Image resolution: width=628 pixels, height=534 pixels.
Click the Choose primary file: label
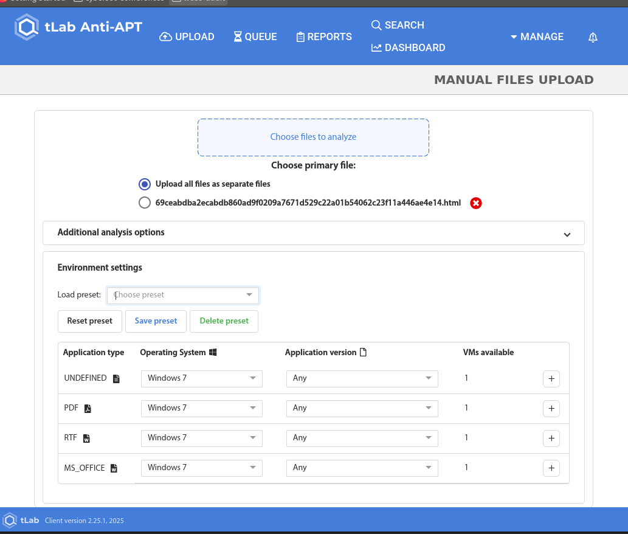click(313, 165)
